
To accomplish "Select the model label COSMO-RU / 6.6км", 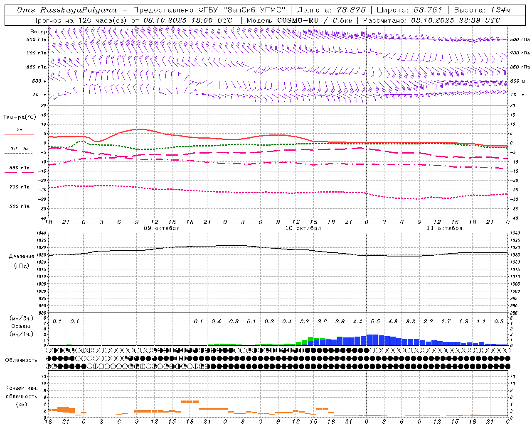I will click(315, 20).
